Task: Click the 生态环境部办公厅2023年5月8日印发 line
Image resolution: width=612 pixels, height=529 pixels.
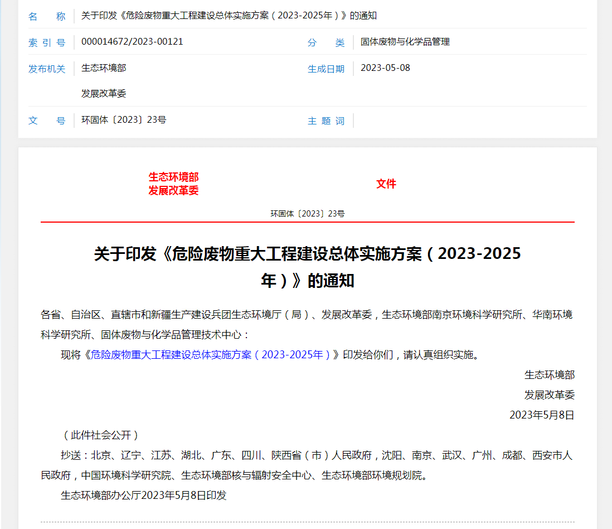Action: tap(143, 496)
